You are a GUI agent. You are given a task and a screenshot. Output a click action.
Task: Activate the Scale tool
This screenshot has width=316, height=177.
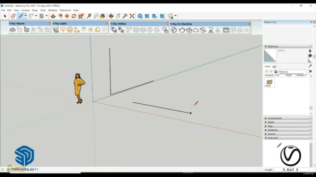pyautogui.click(x=81, y=16)
